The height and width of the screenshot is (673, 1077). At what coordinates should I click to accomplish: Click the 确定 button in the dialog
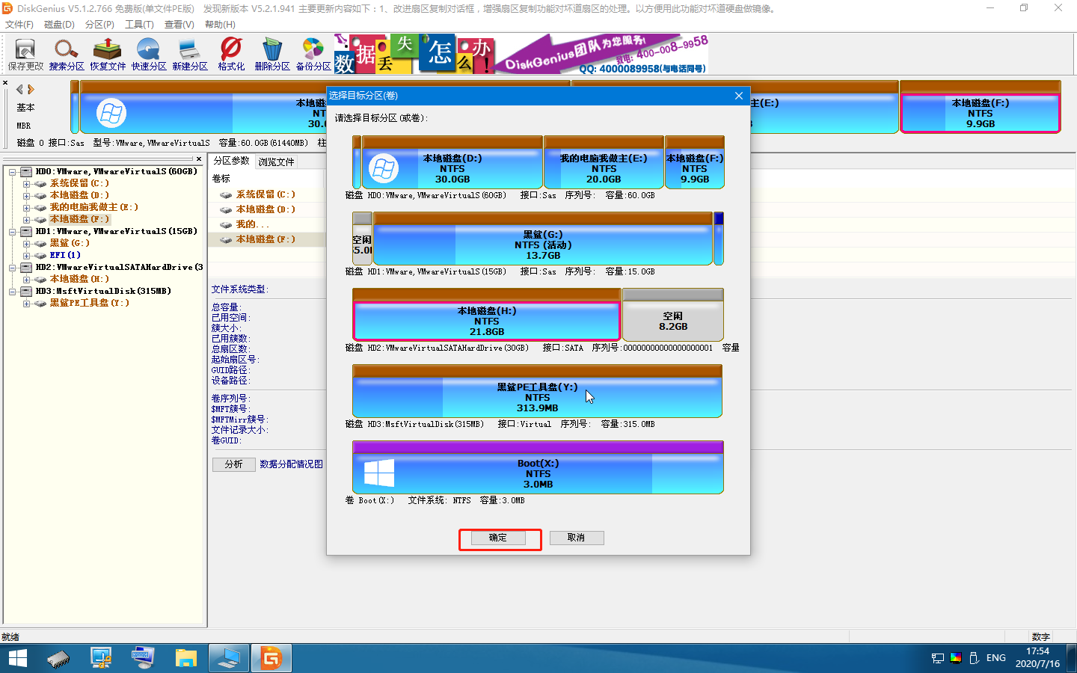498,538
